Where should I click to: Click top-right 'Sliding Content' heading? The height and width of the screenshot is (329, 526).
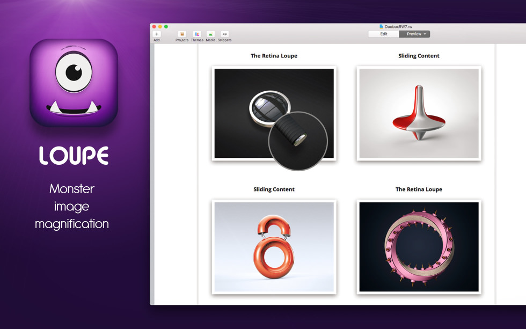coord(419,56)
